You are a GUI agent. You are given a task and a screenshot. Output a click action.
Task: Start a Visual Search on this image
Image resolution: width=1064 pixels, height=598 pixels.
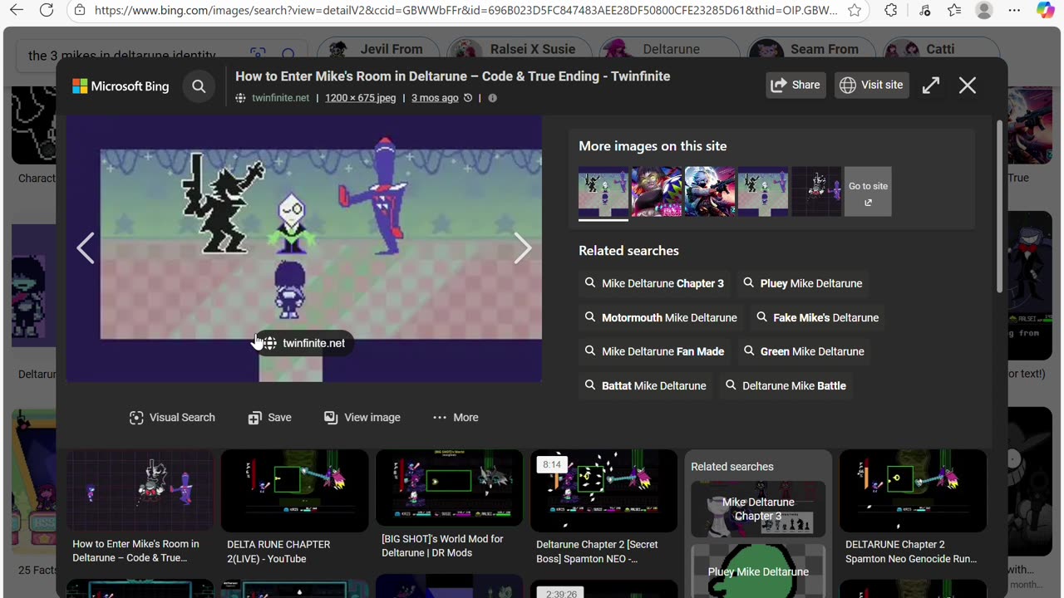172,418
